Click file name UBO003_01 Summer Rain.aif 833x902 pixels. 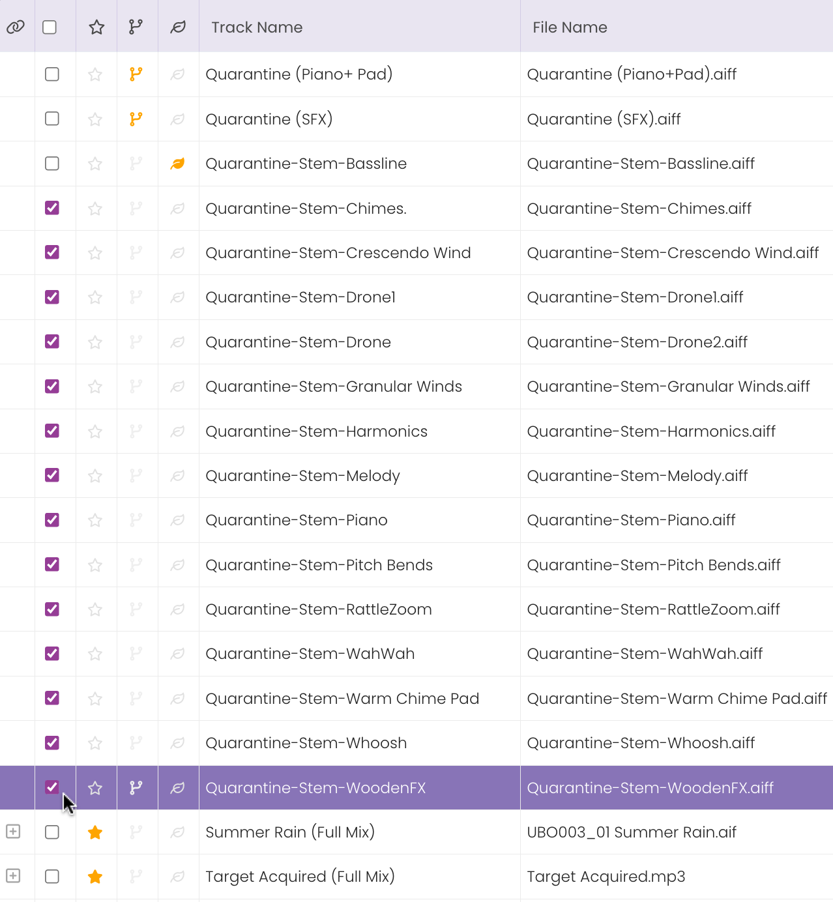pos(632,832)
